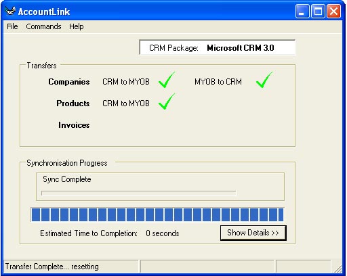This screenshot has height=276, width=347.
Task: Minimize the AccountLink window
Action: [x=302, y=11]
